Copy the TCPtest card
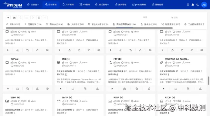This screenshot has width=210, height=116. (27, 89)
